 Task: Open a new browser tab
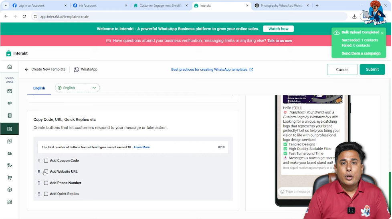click(317, 6)
